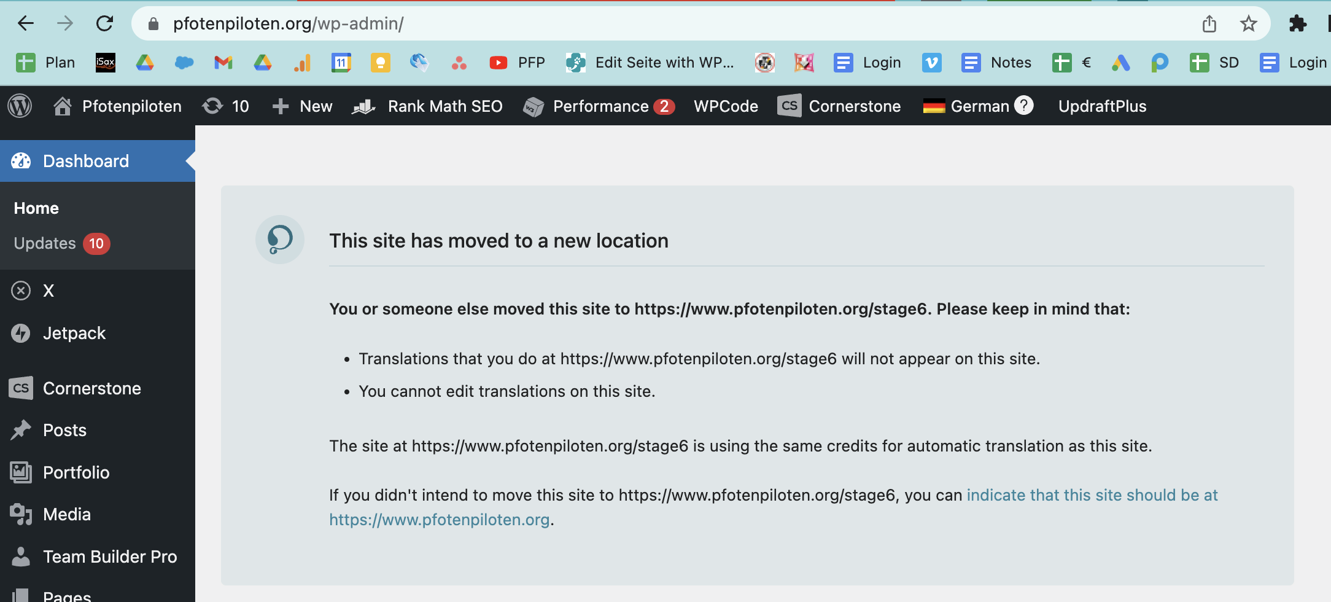Open the three-red-dots Asana bookmark
Screen dimensions: 1331x602
click(x=459, y=63)
